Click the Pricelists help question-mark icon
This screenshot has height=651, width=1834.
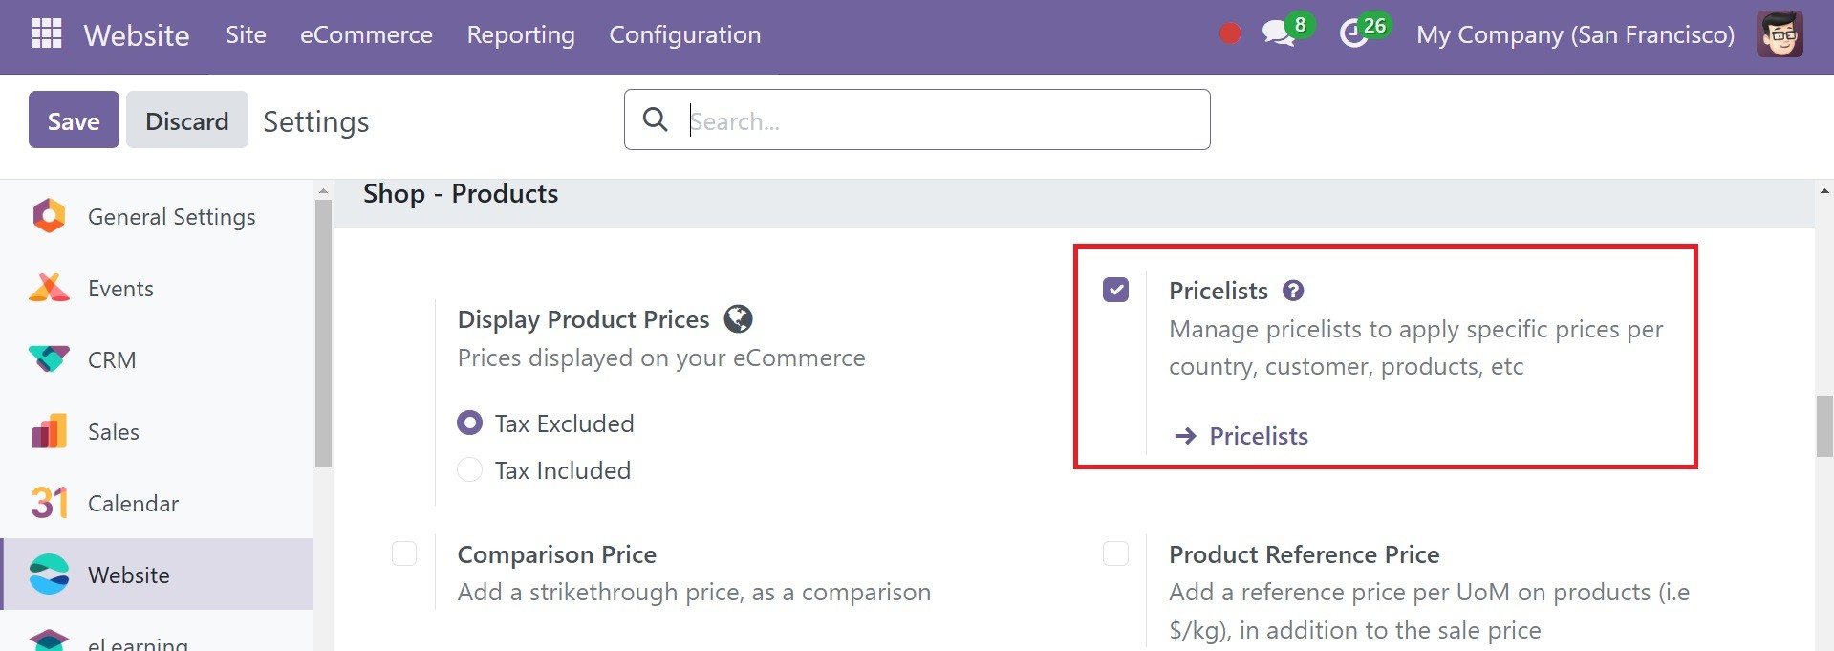pyautogui.click(x=1293, y=291)
